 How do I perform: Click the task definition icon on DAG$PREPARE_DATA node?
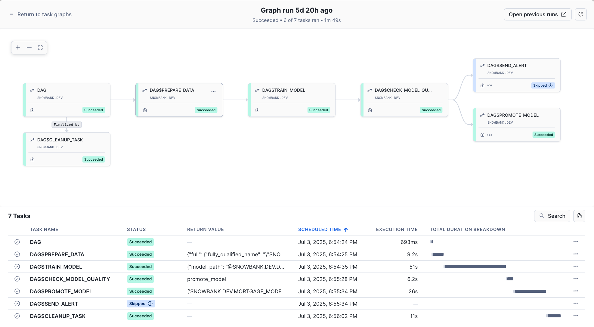click(x=145, y=110)
